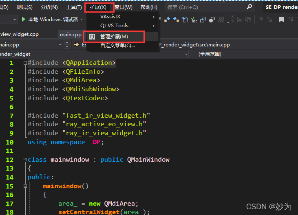Screen dimensions: 298x215
Task: Click the display parameter info toolbar icon
Action: tap(248, 20)
